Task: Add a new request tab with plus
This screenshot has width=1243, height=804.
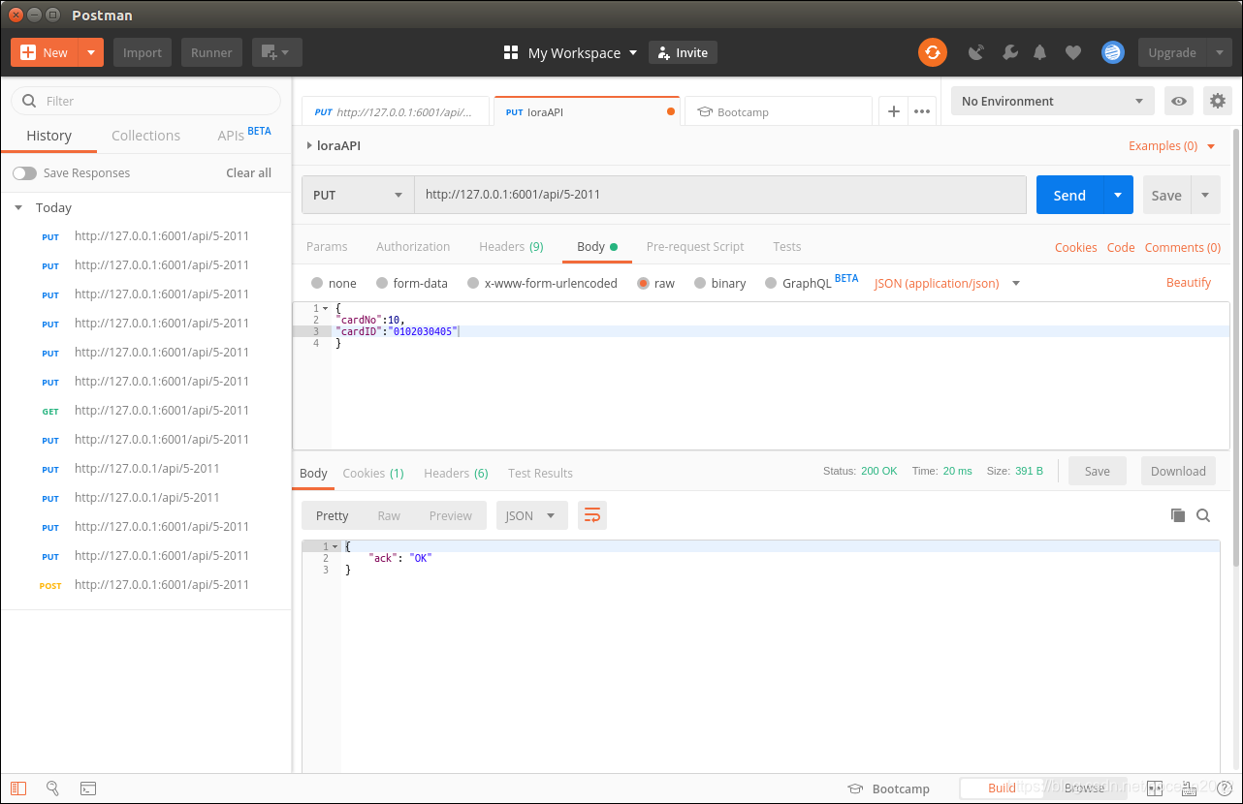Action: (894, 111)
